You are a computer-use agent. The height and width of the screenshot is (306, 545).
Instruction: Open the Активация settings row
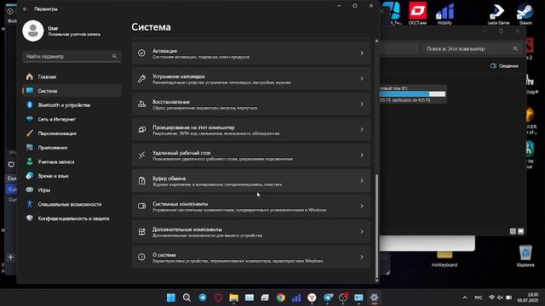coord(251,53)
